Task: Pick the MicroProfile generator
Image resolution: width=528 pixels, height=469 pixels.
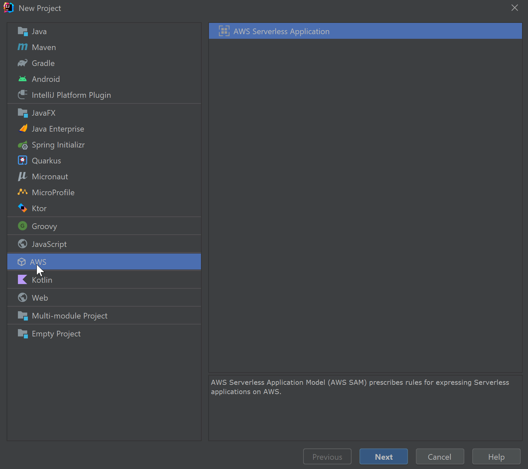Action: 53,193
